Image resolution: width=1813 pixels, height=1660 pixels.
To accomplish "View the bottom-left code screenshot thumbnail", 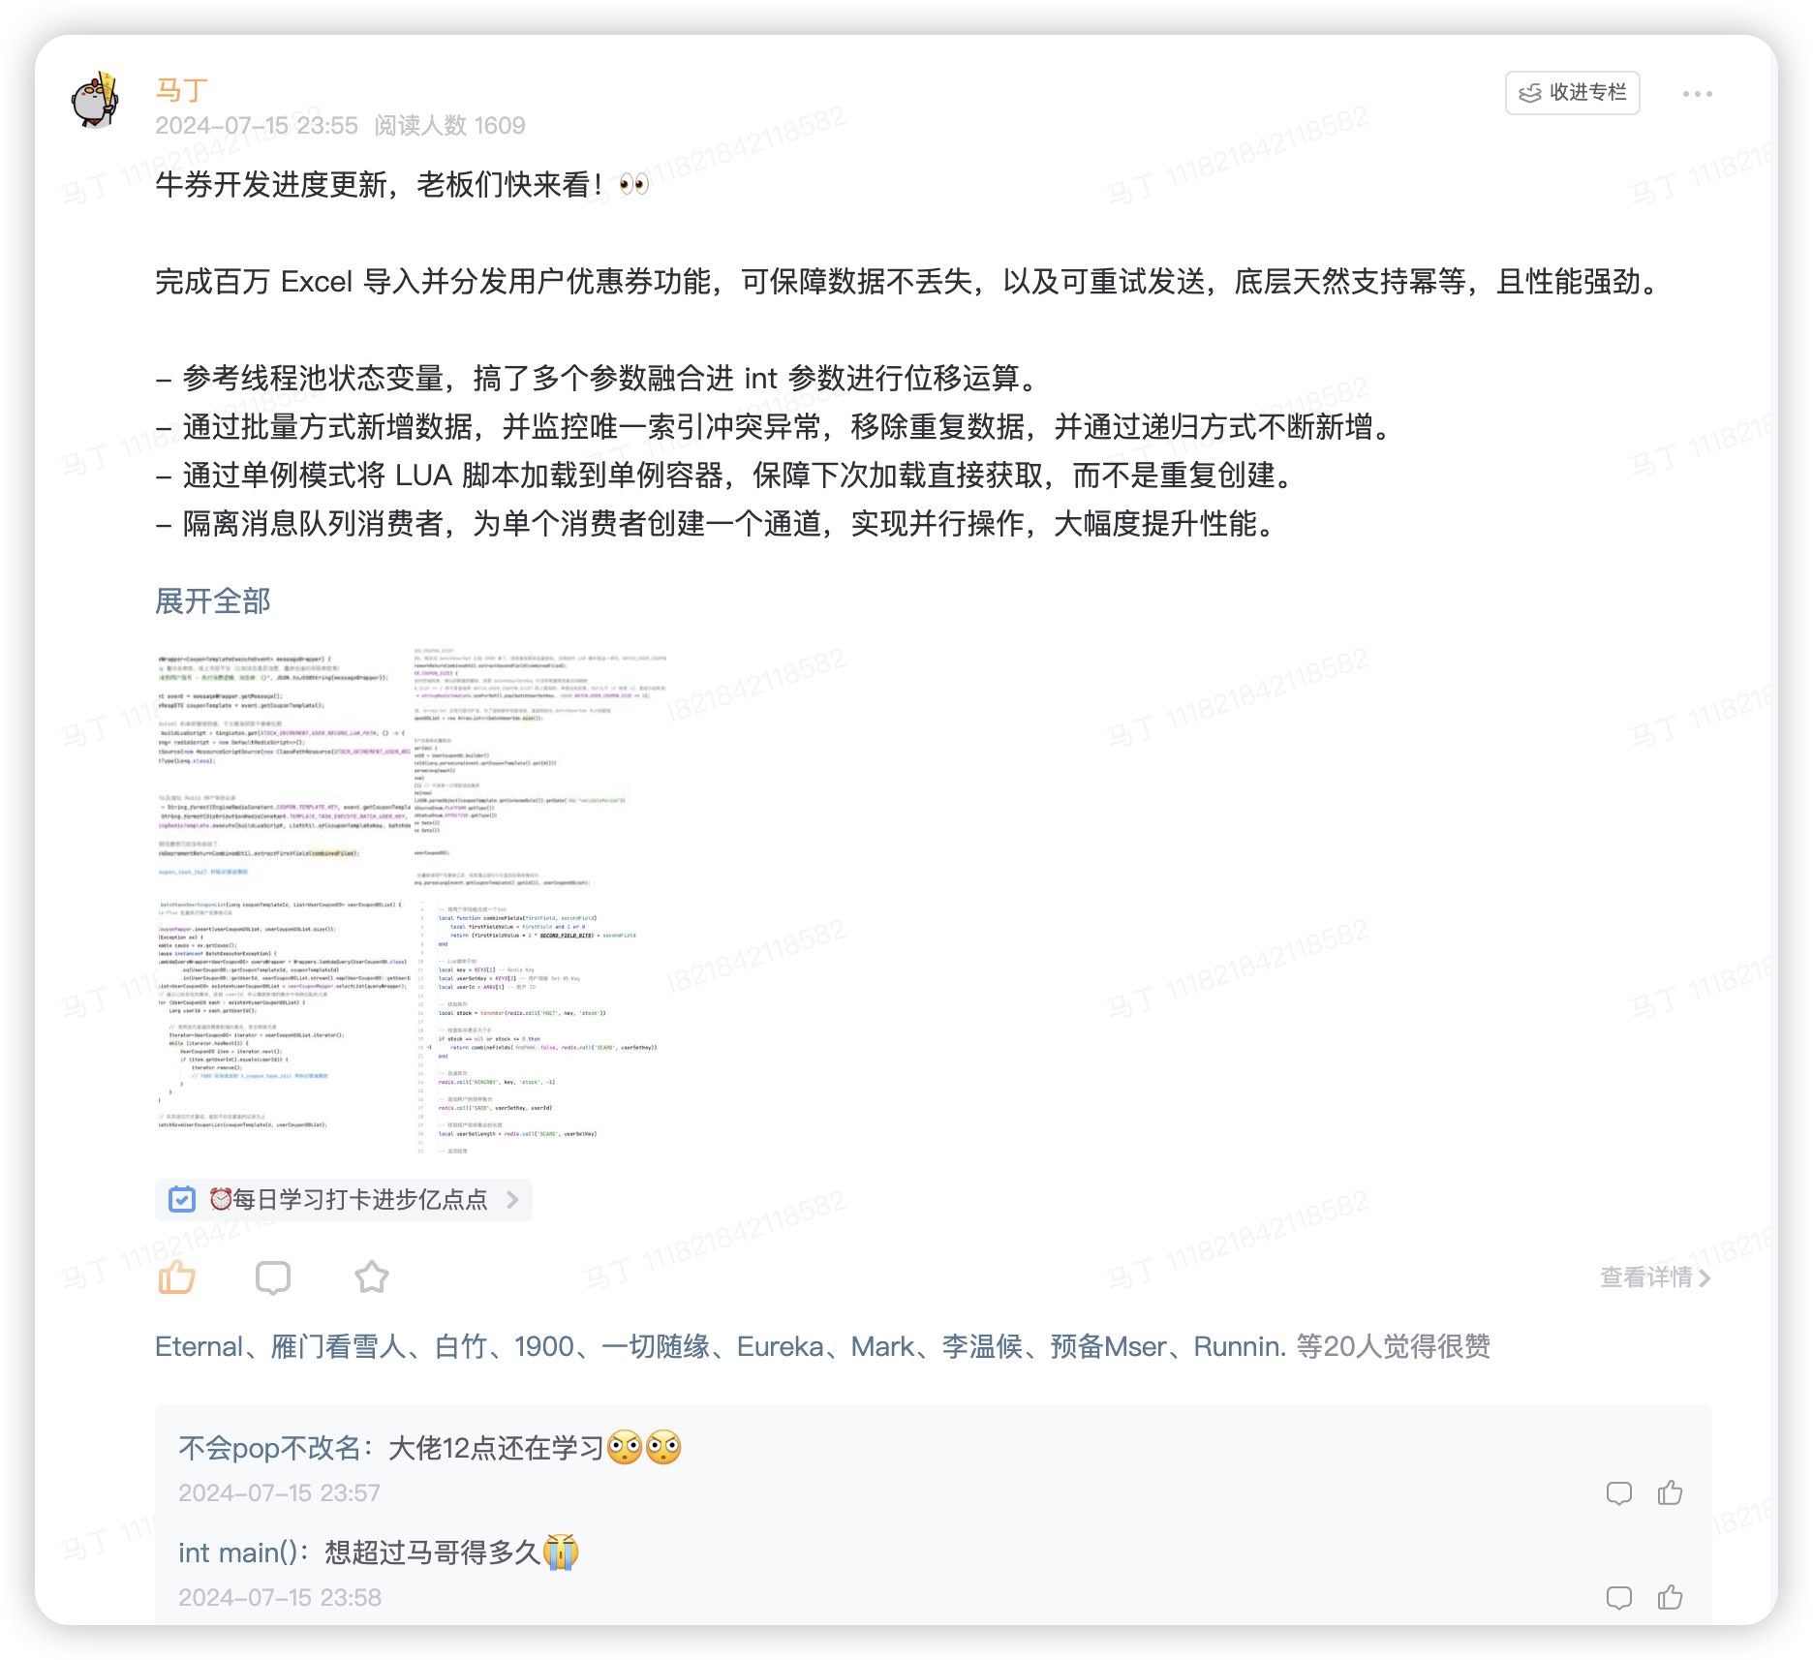I will [x=283, y=1026].
